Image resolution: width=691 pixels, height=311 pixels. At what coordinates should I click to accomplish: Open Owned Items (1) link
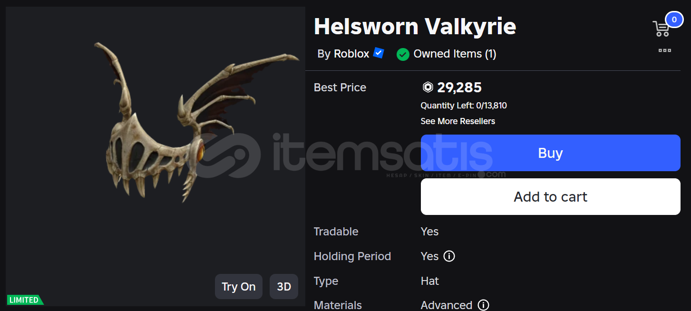[455, 54]
